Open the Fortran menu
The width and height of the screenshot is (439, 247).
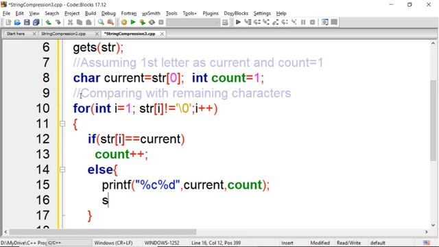coord(129,13)
